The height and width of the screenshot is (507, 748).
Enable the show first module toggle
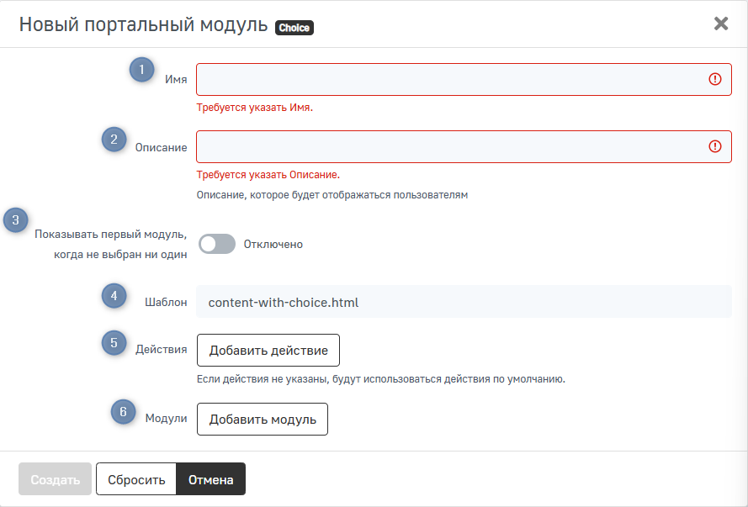216,245
